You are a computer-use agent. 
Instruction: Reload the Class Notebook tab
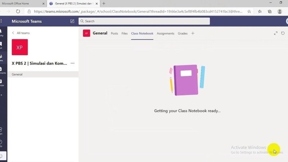(283, 33)
